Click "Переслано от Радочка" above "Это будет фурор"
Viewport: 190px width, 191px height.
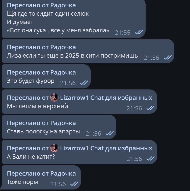[x=41, y=73]
